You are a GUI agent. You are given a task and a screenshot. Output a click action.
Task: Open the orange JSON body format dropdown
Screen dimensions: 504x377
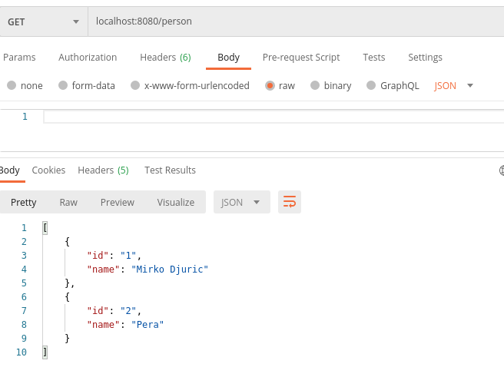pos(453,86)
